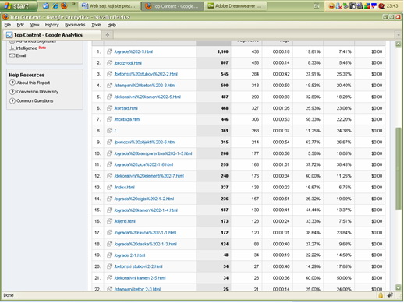The width and height of the screenshot is (404, 303).
Task: Open external link icon for /proizvodi.html row
Action: [x=109, y=63]
